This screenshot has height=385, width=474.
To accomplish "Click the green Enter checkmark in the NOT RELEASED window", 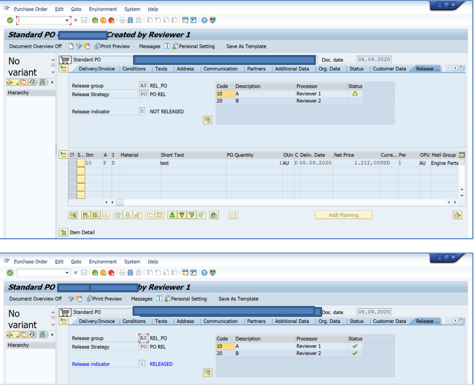I will 10,20.
